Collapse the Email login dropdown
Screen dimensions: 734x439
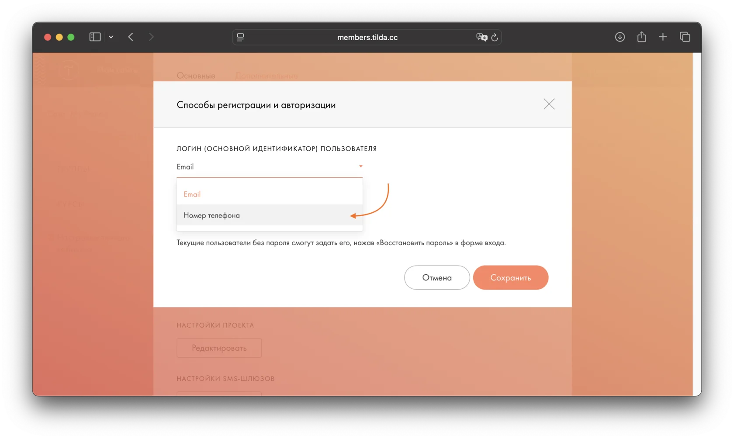[270, 167]
